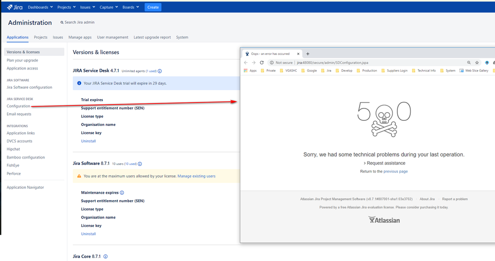Viewport: 495px width, 261px height.
Task: Click the Search Jira admin field
Action: click(77, 22)
